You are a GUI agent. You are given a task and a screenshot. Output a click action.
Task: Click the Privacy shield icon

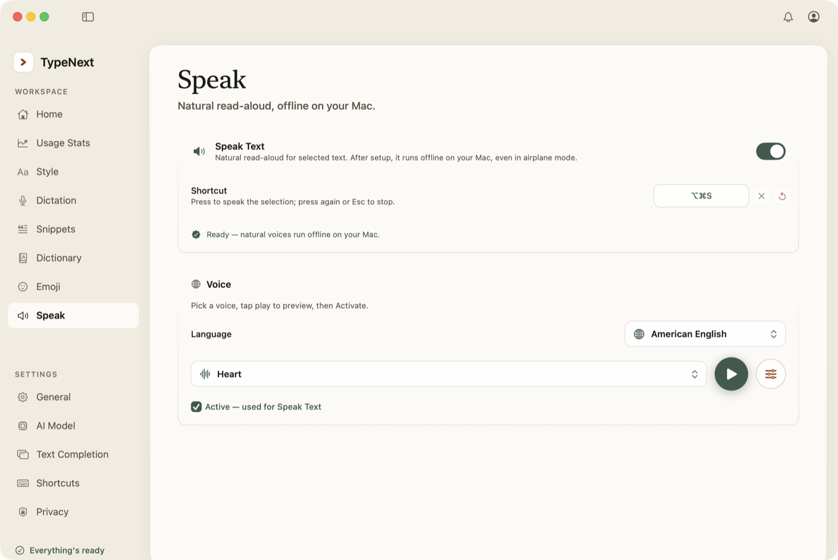pyautogui.click(x=23, y=512)
